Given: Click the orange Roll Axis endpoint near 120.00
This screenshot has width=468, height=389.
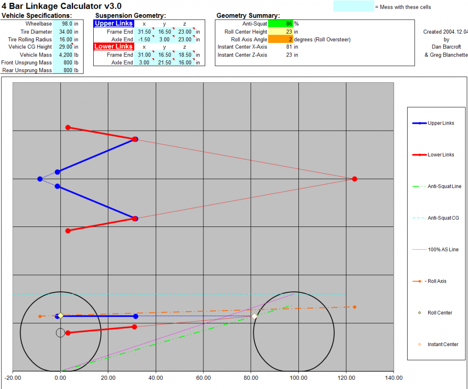Looking at the screenshot, I should coord(355,307).
